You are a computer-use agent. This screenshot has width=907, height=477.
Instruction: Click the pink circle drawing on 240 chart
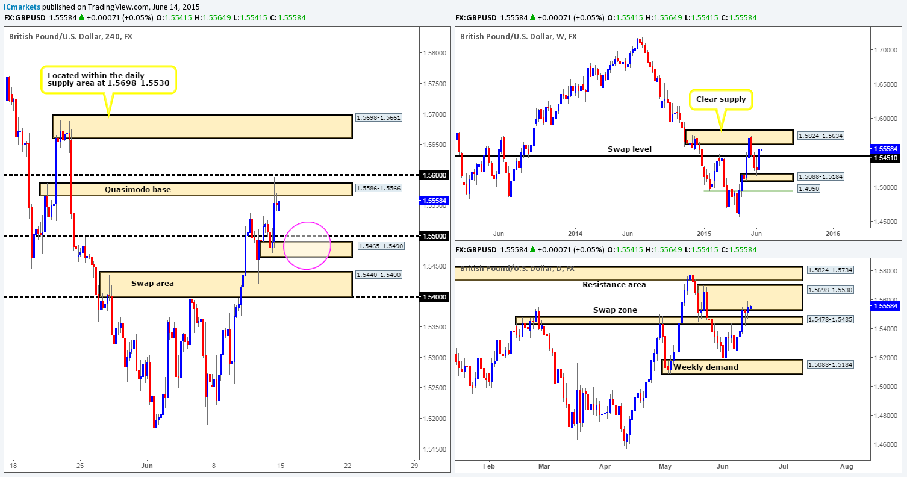307,245
